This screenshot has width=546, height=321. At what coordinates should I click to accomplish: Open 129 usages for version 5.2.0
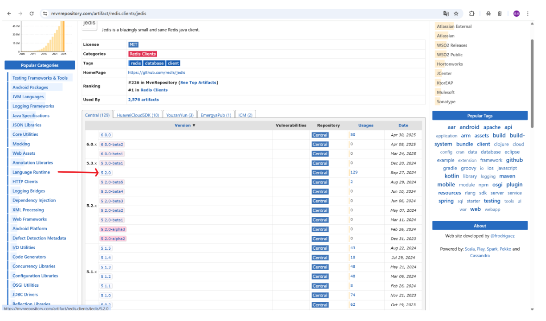(354, 172)
